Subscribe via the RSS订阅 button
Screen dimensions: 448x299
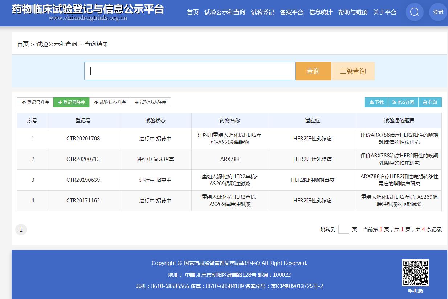point(403,102)
